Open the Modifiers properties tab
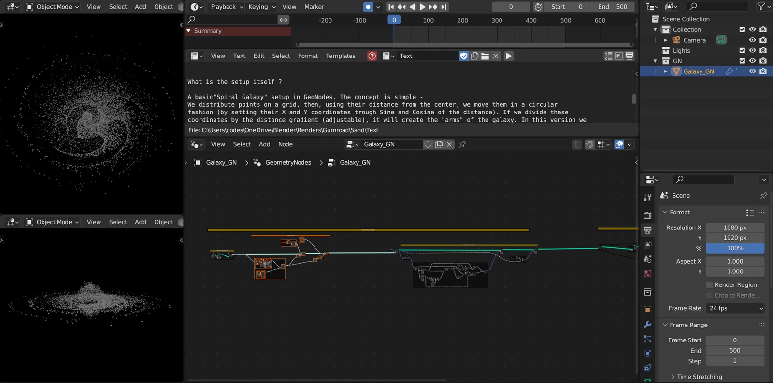The width and height of the screenshot is (773, 383). [x=648, y=324]
